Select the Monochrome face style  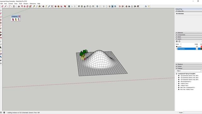[x=115, y=6]
